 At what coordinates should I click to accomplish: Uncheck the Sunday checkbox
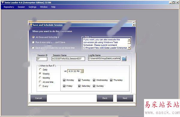94,86
